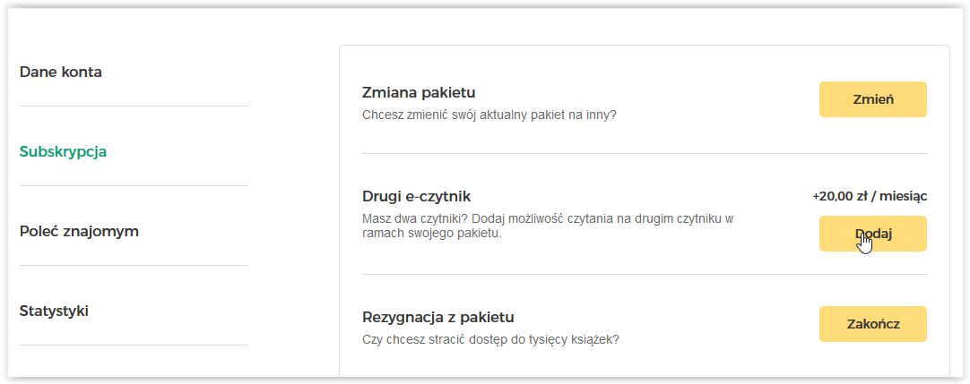Add a second e-reader to the package

873,234
